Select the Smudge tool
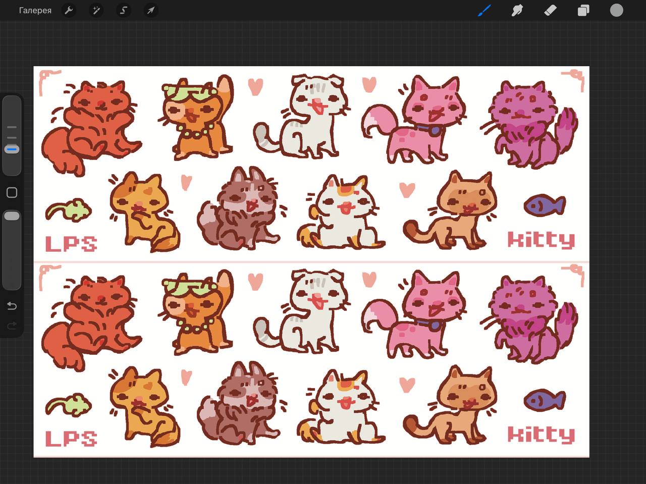 (517, 10)
